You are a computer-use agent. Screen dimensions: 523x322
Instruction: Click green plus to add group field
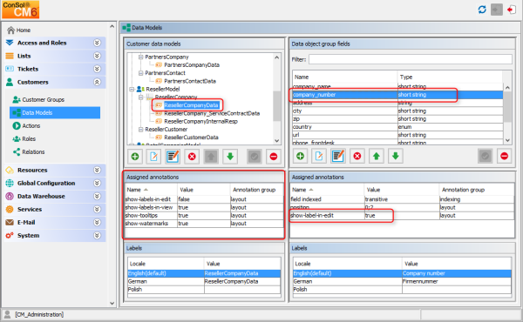pyautogui.click(x=300, y=156)
